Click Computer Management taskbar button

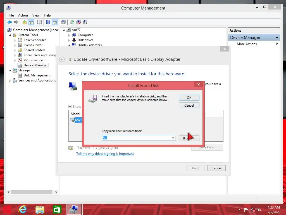tap(74, 209)
